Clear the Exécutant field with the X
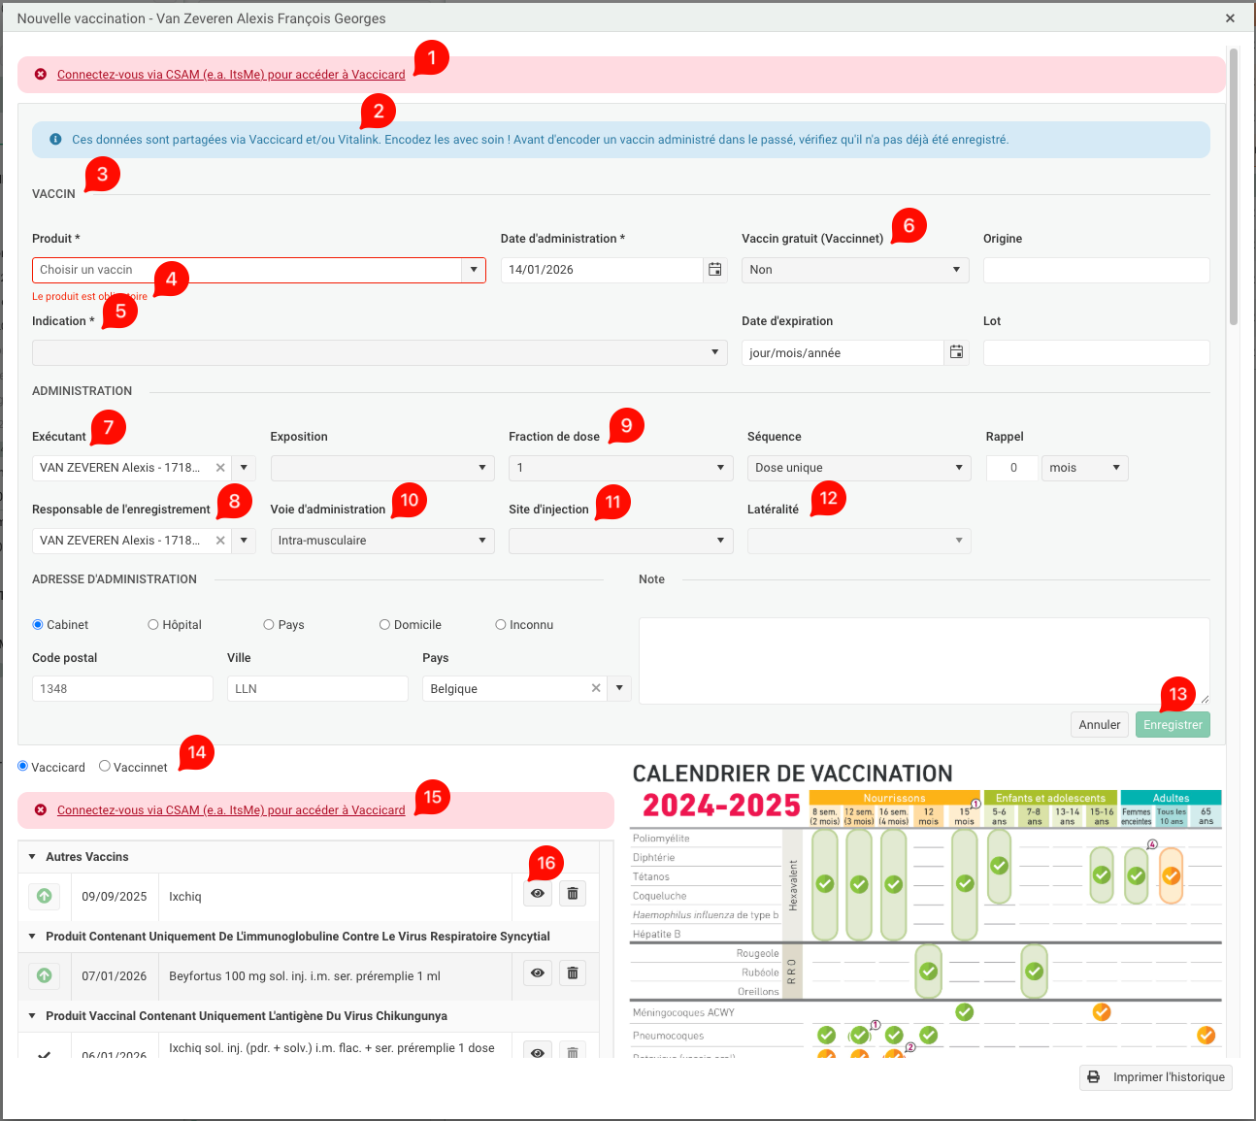The image size is (1256, 1121). [x=220, y=468]
